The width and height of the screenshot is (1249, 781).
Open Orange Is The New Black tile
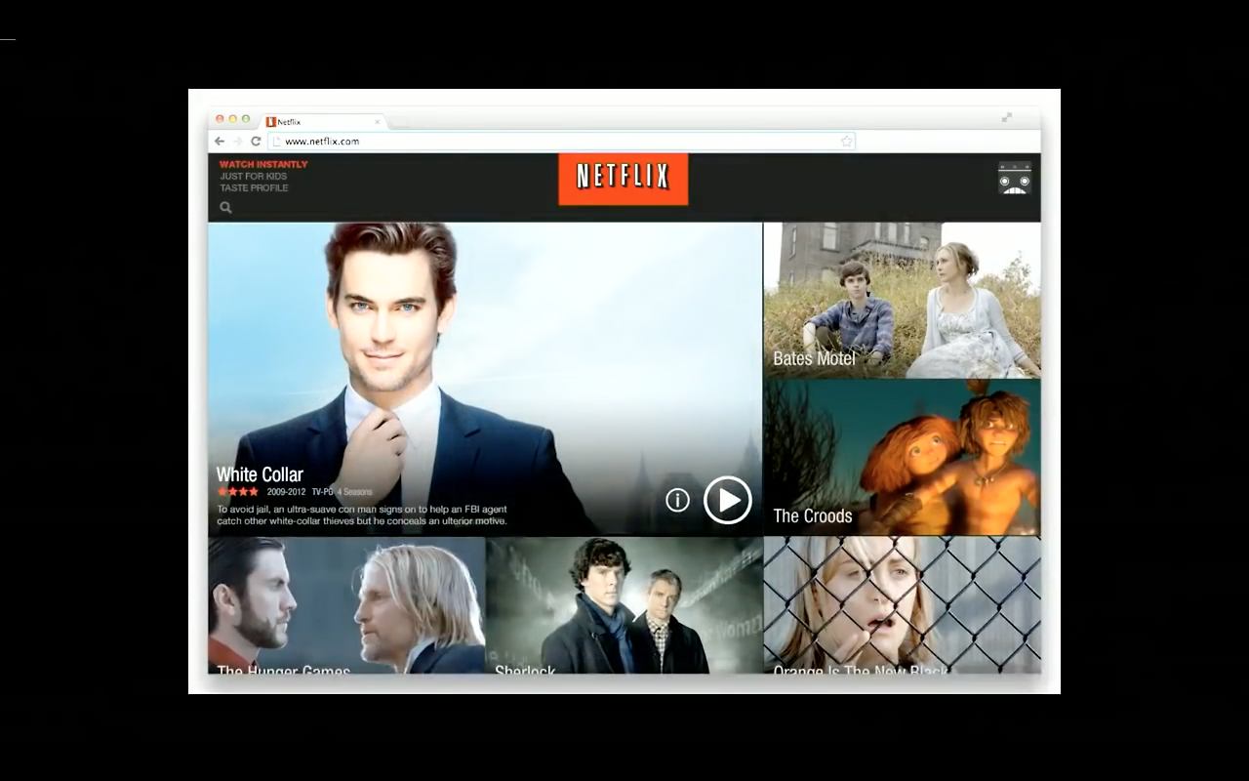(902, 605)
